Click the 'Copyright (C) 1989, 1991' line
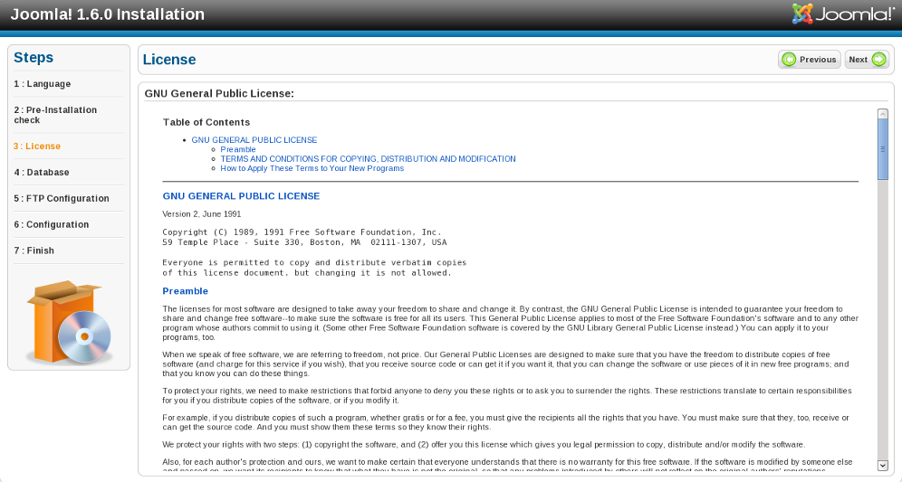This screenshot has width=902, height=482. (x=302, y=232)
